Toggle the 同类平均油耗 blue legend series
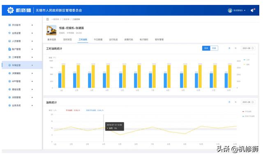The height and width of the screenshot is (157, 263). tap(248, 116)
